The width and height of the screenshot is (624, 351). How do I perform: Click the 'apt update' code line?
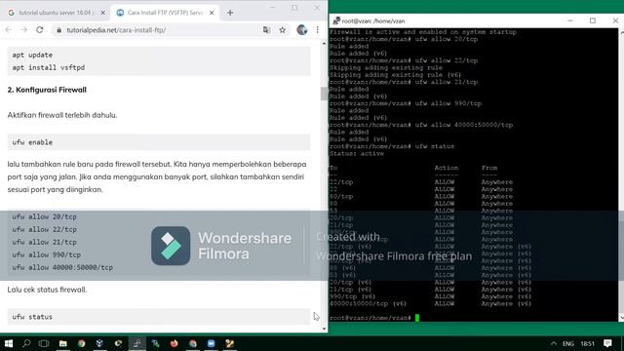[x=32, y=55]
